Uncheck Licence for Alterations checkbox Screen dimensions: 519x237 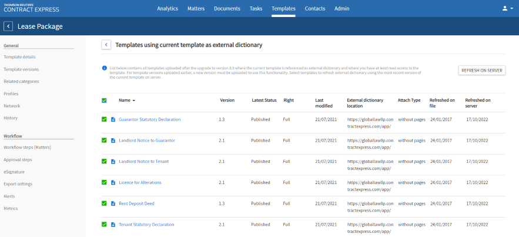(x=104, y=182)
